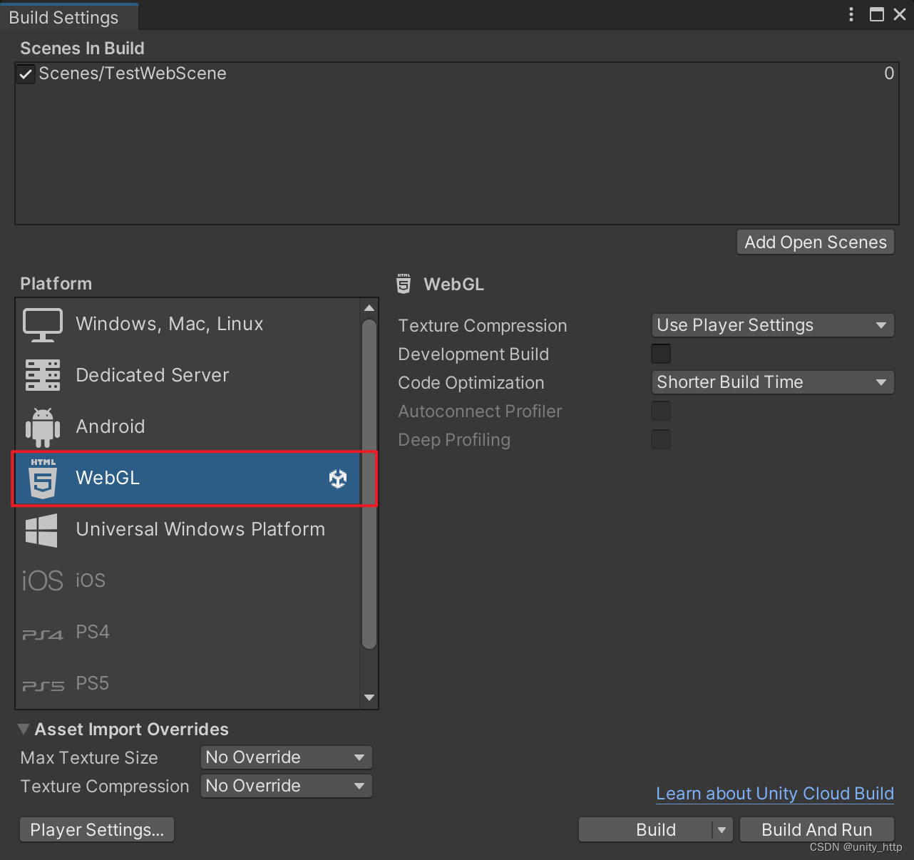Select the Windows, Mac, Linux platform

(x=188, y=324)
